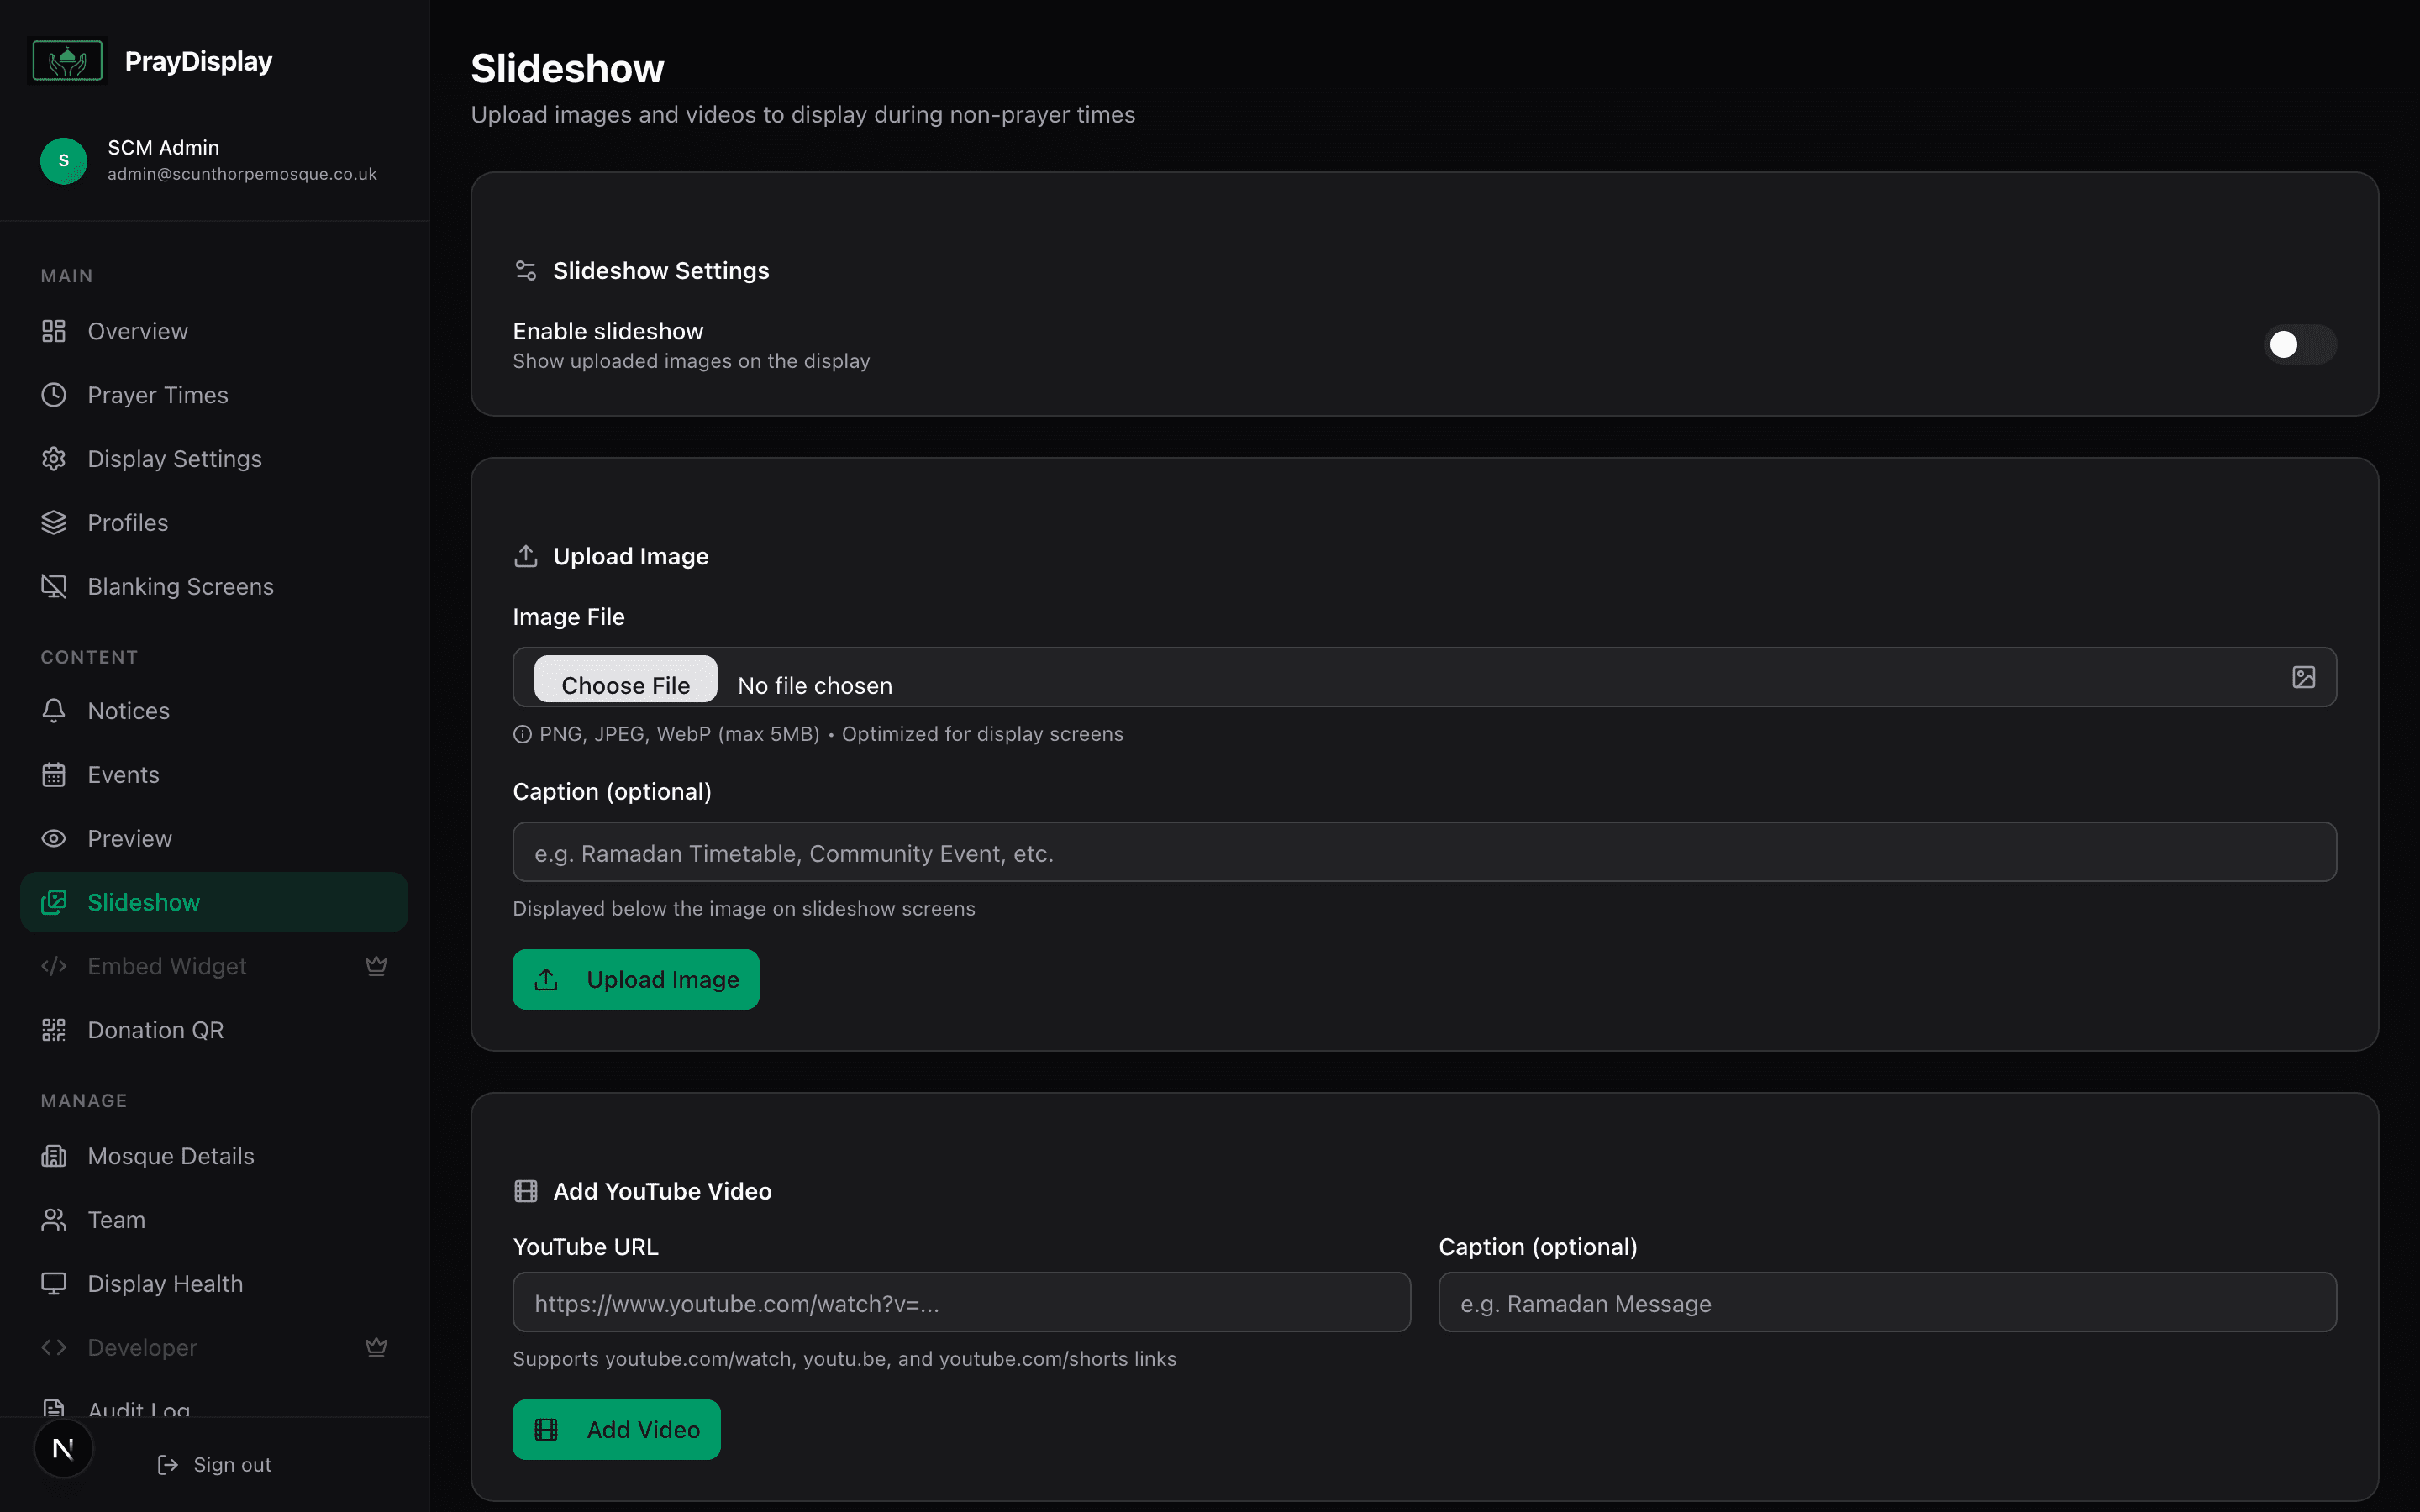Open Display Settings via the gear icon
Viewport: 2420px width, 1512px height.
point(53,458)
